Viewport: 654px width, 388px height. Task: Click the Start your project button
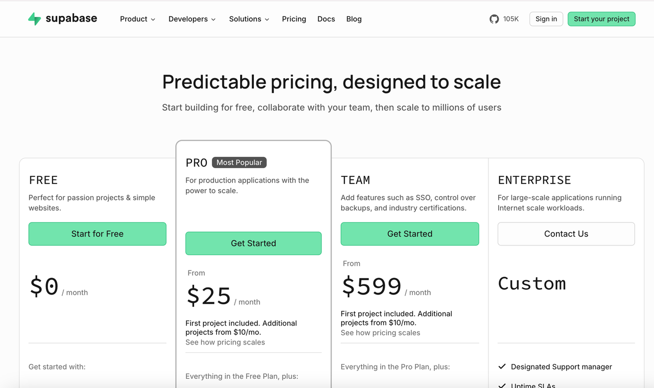pyautogui.click(x=601, y=19)
